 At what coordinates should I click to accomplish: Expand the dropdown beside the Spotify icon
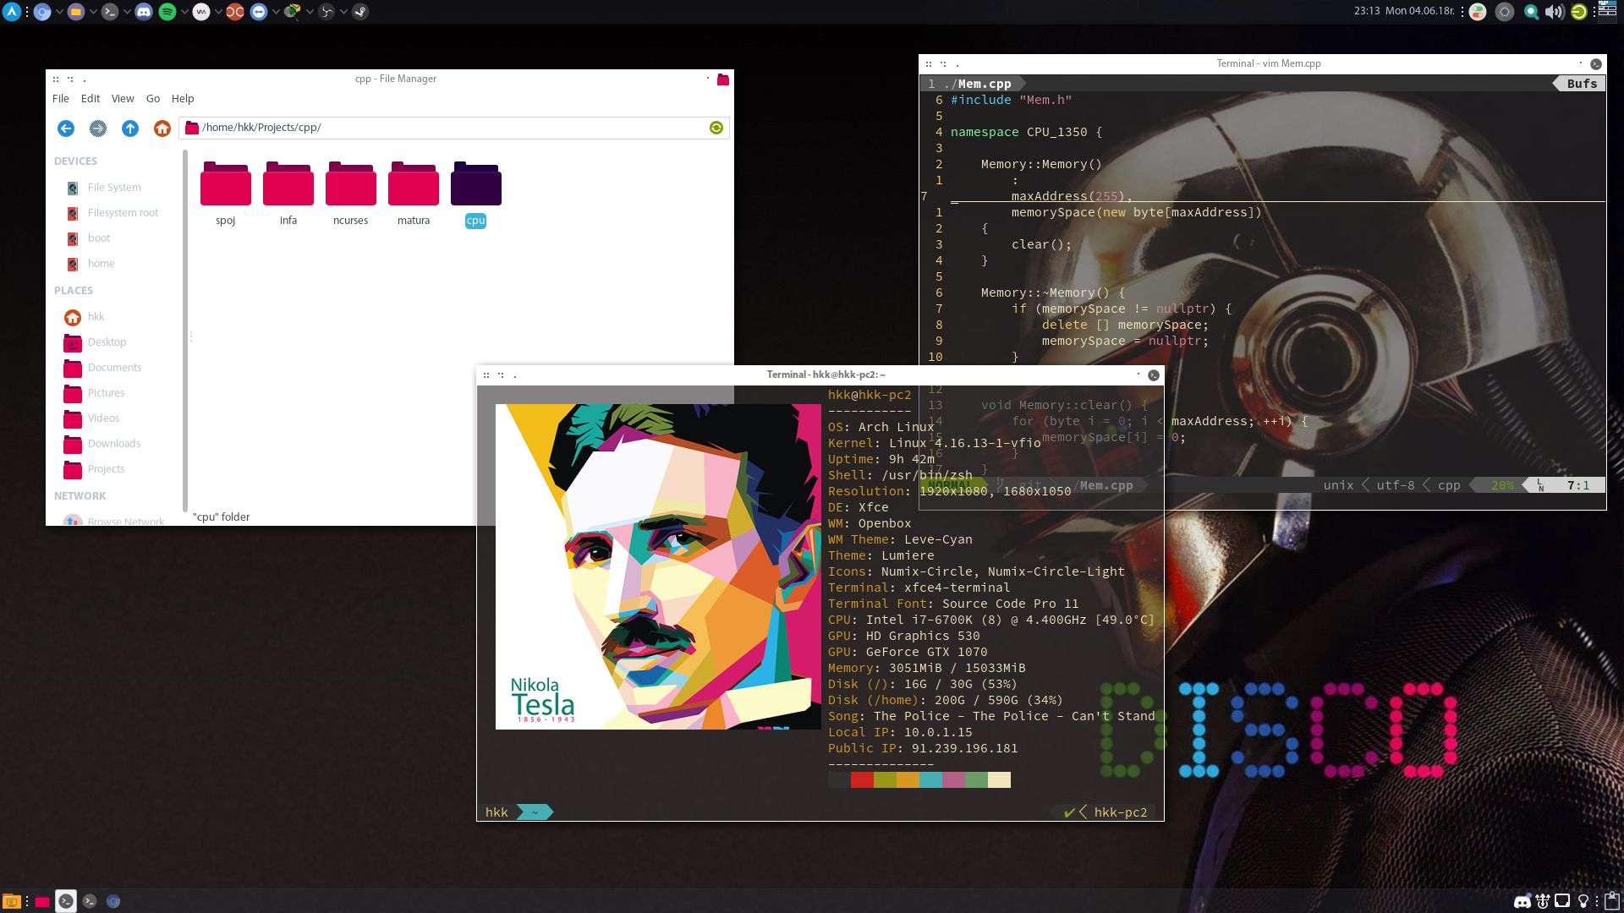[x=184, y=12]
